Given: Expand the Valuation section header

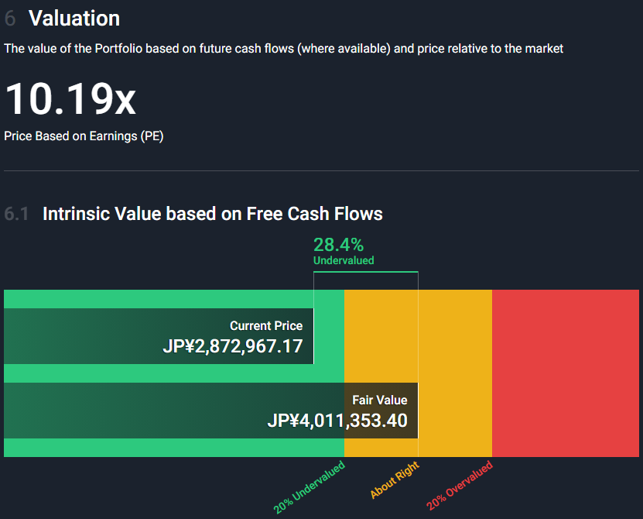Looking at the screenshot, I should [x=74, y=18].
